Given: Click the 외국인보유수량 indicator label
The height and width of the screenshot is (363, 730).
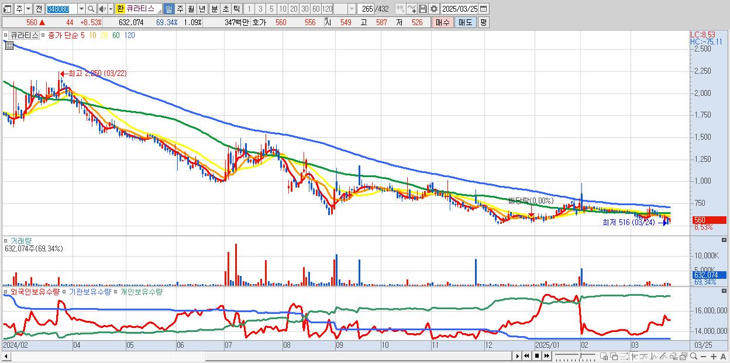Looking at the screenshot, I should pyautogui.click(x=35, y=291).
